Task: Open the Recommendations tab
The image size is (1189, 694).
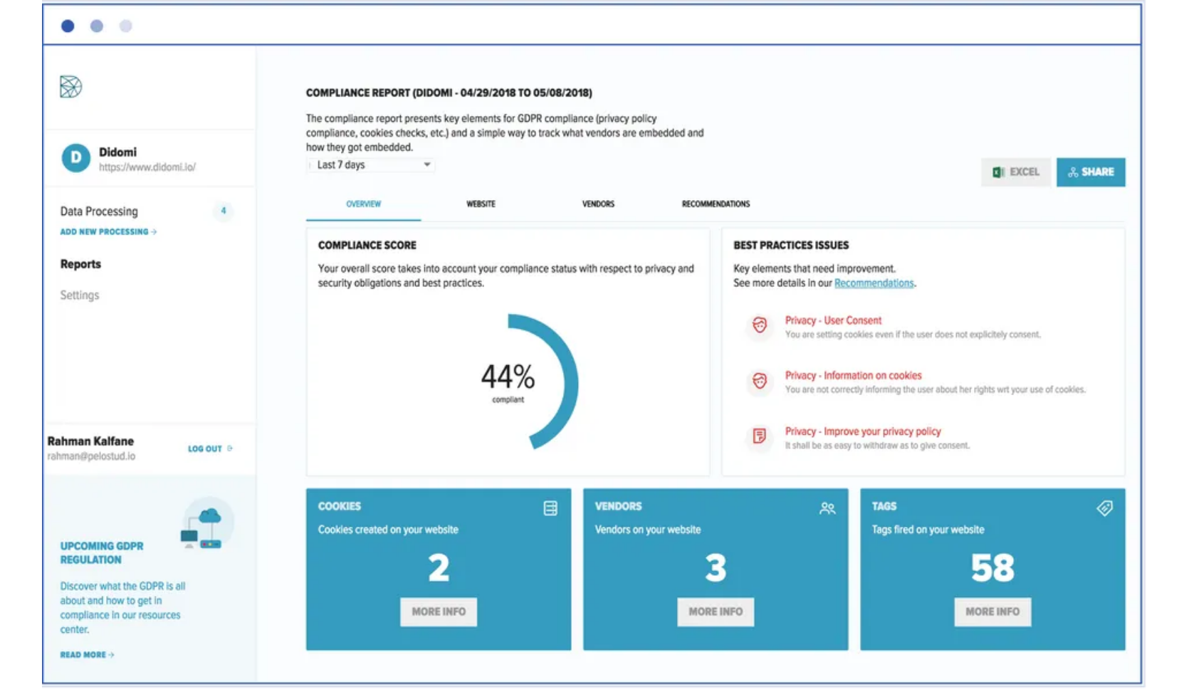Action: [716, 204]
